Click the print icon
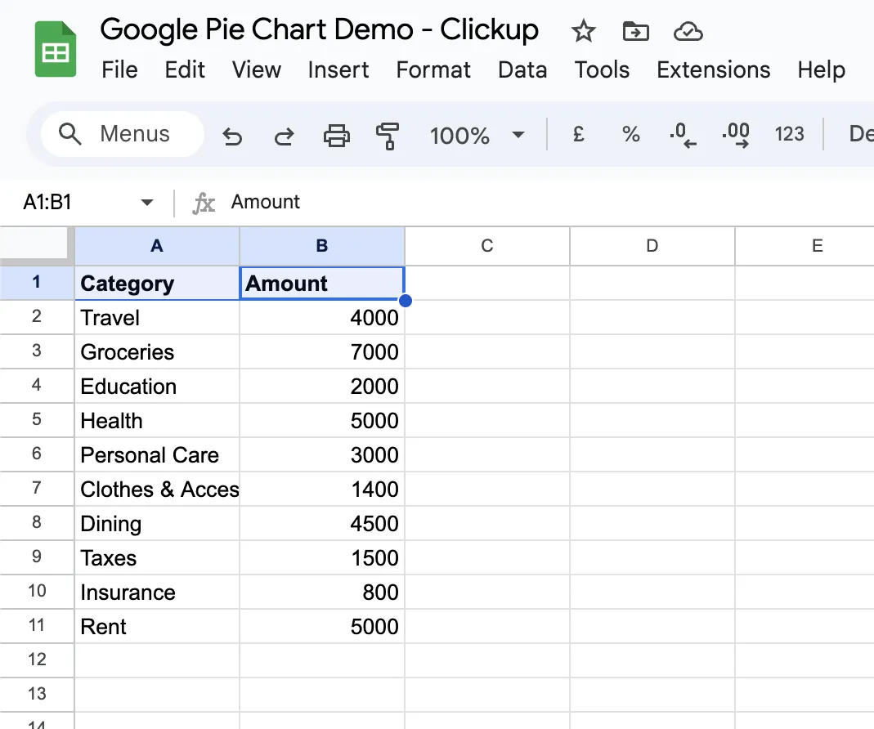Viewport: 874px width, 729px height. (337, 136)
